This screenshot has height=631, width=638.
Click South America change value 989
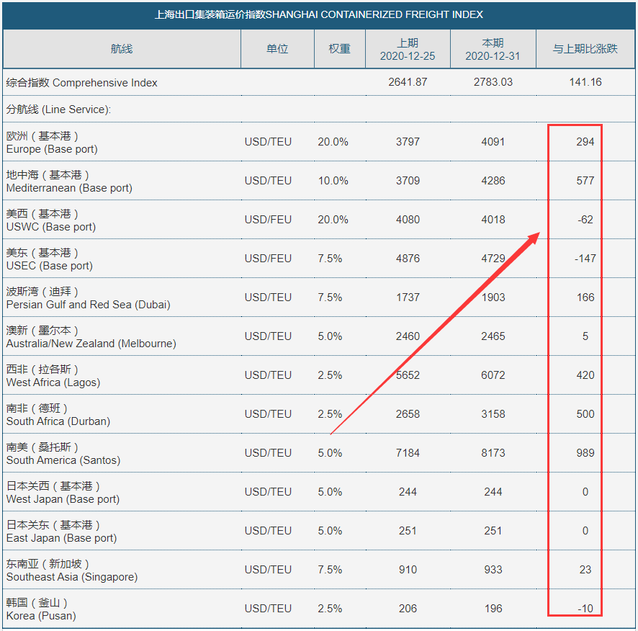pos(585,453)
